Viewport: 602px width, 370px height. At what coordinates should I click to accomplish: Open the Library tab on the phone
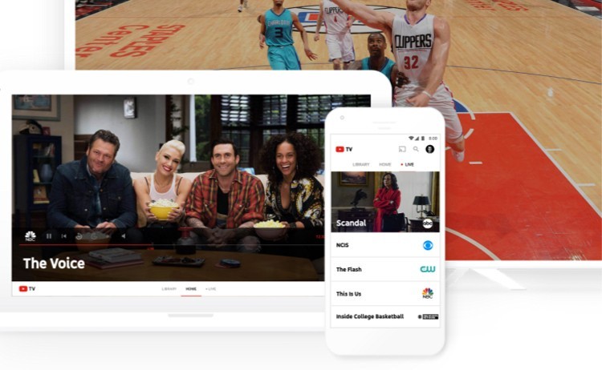click(x=361, y=164)
